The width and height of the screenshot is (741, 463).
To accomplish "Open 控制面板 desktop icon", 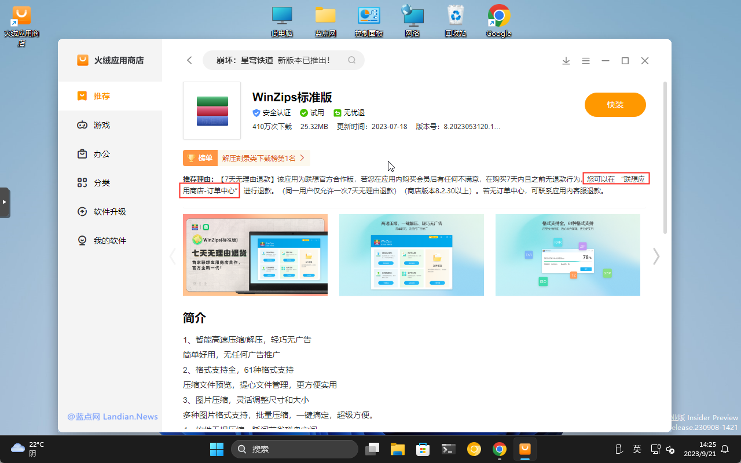I will coord(369,21).
